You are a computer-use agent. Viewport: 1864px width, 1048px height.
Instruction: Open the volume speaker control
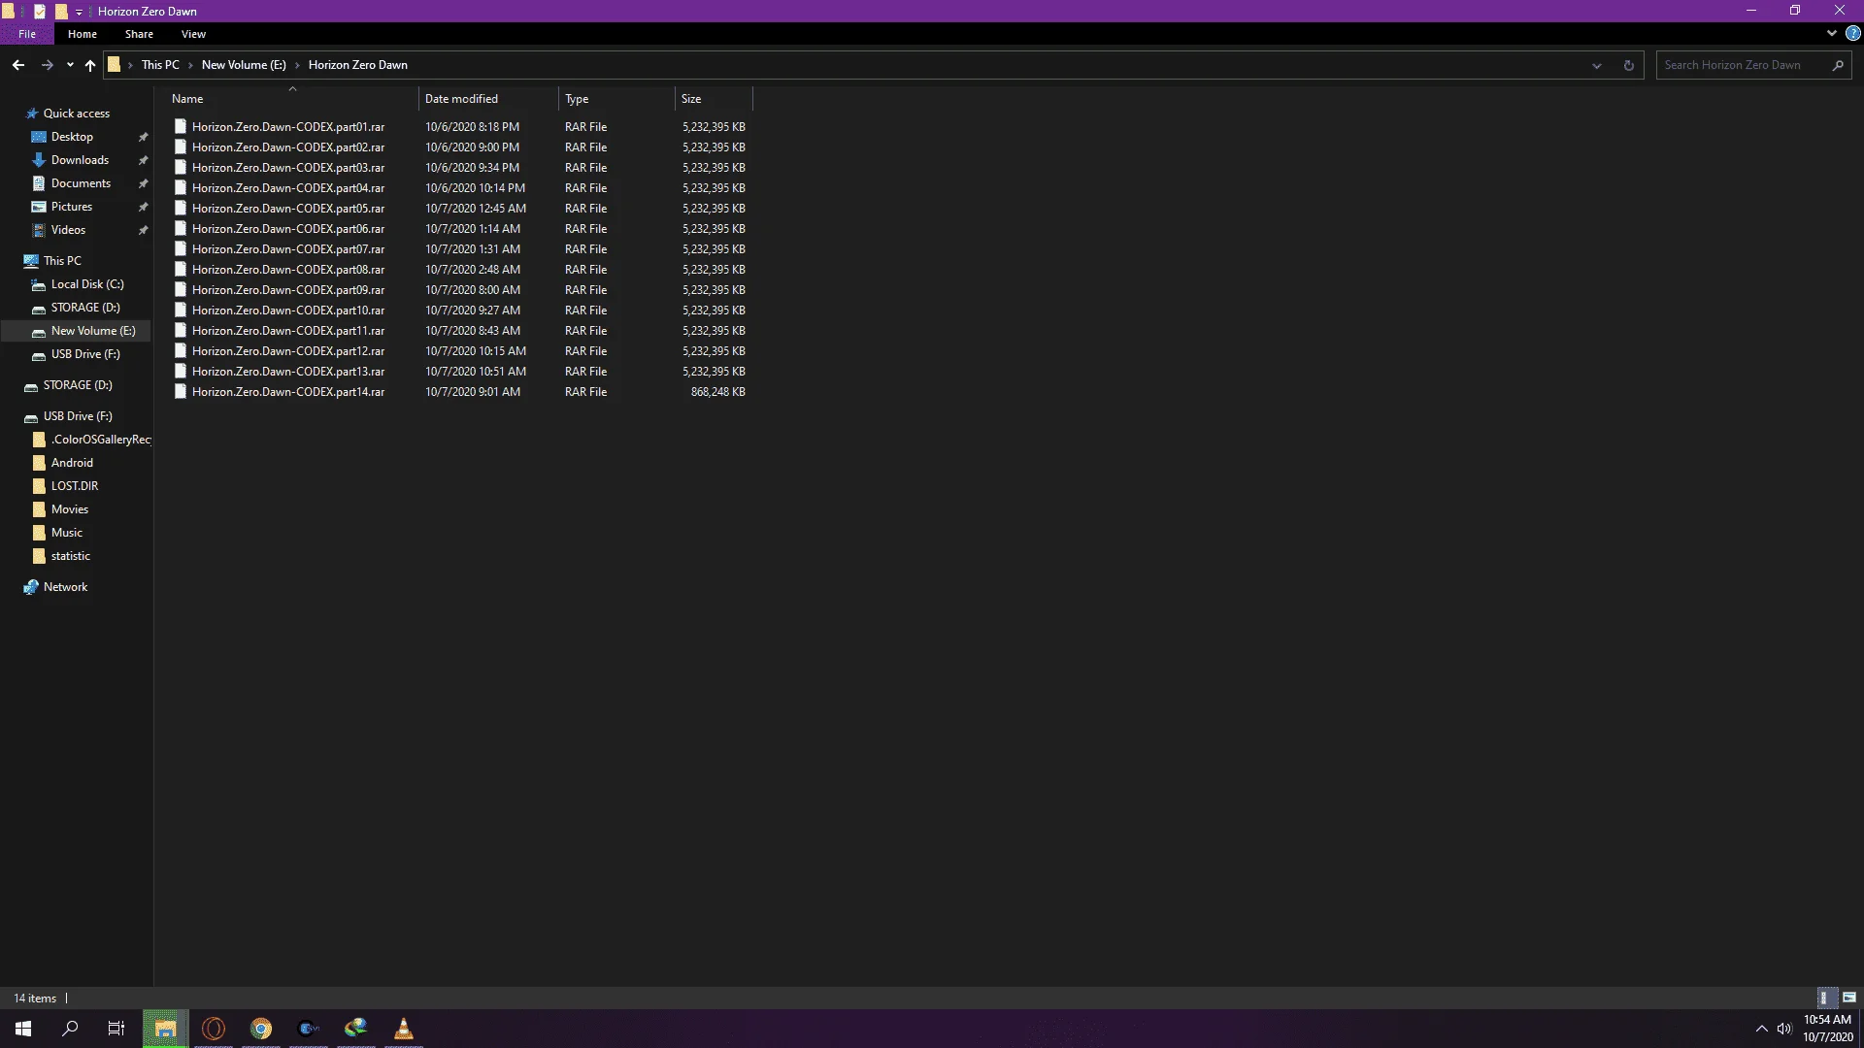point(1784,1029)
